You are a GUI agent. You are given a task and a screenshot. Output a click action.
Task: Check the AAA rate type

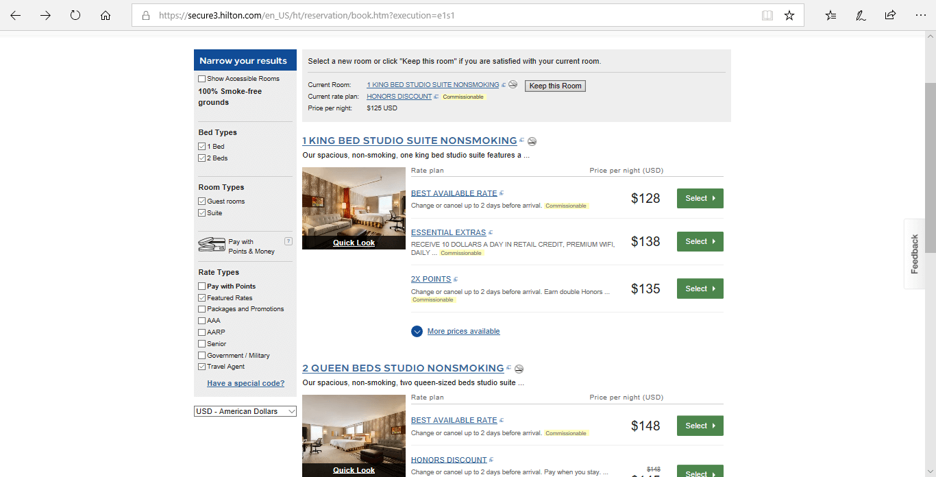(x=201, y=321)
